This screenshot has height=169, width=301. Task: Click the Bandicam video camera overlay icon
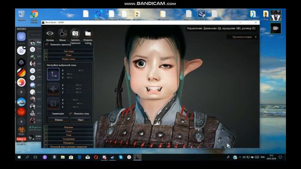[276, 28]
